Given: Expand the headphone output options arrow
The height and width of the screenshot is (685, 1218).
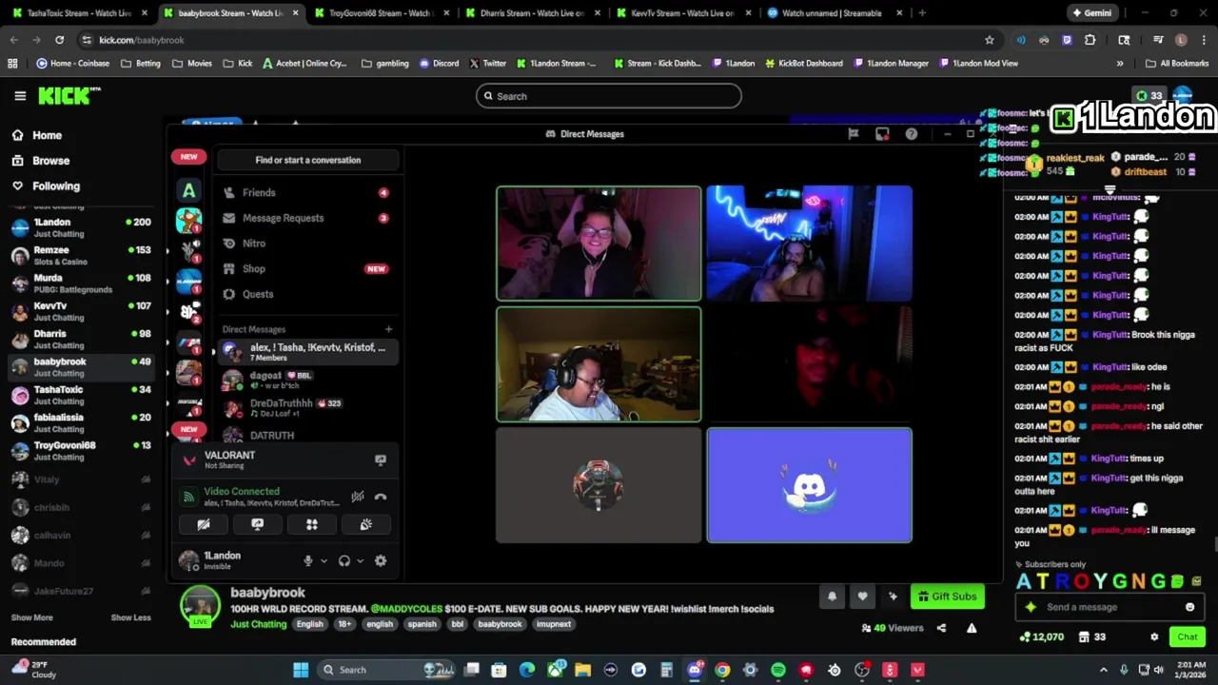Looking at the screenshot, I should 360,561.
